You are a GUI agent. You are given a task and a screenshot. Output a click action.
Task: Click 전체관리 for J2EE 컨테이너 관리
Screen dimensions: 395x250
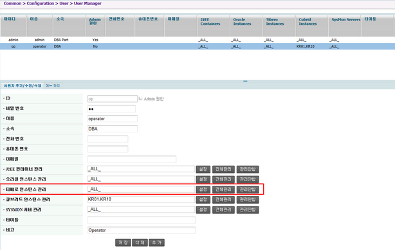coord(223,169)
